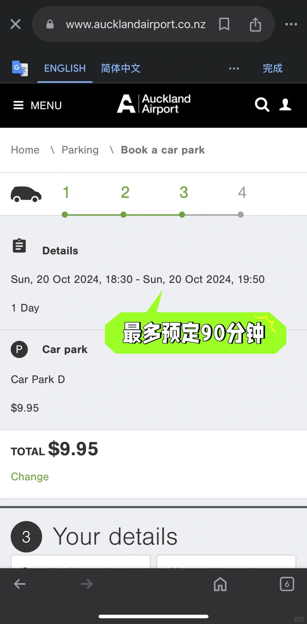Open the tab switcher showing 6

tap(287, 584)
